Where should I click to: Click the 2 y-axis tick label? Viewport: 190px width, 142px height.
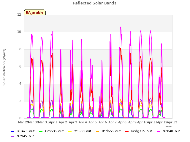coord(20,101)
